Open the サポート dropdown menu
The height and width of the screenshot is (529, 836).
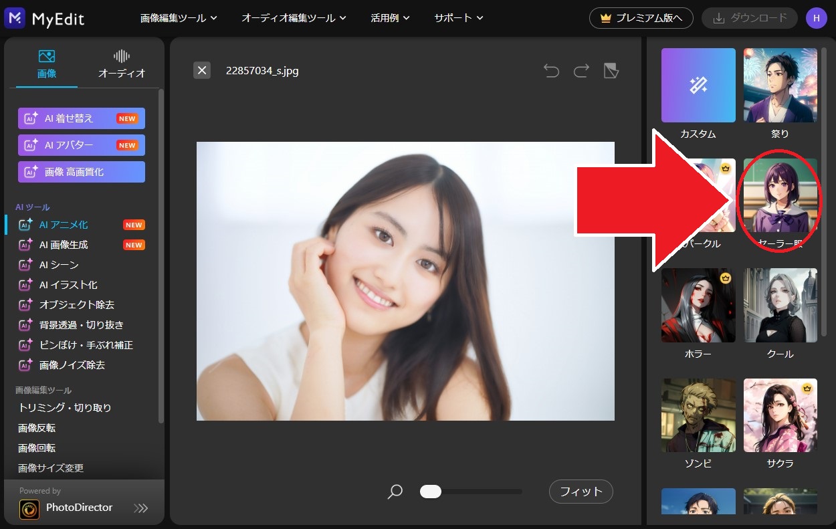(x=458, y=18)
